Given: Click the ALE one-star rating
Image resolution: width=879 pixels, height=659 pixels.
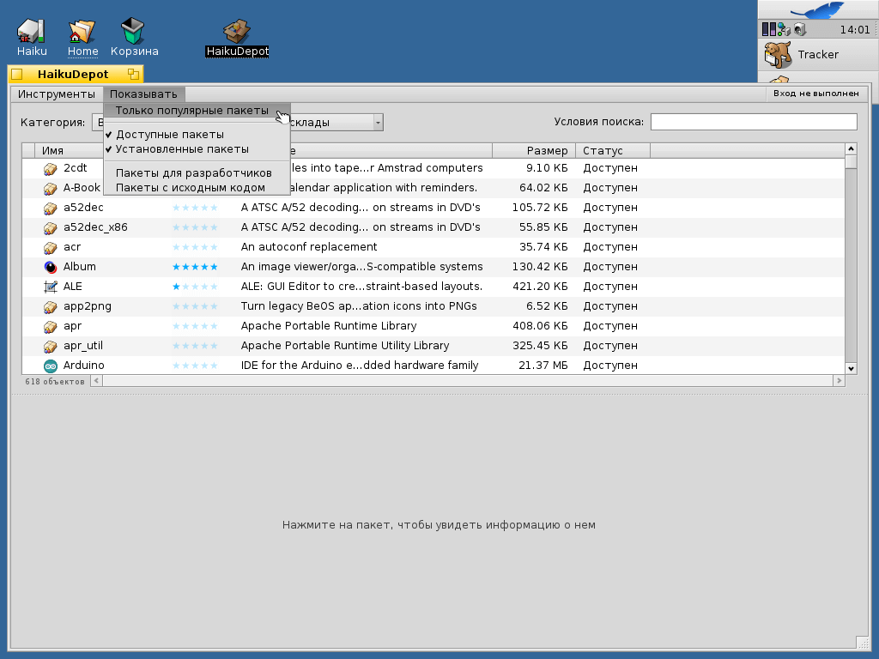Looking at the screenshot, I should 195,287.
